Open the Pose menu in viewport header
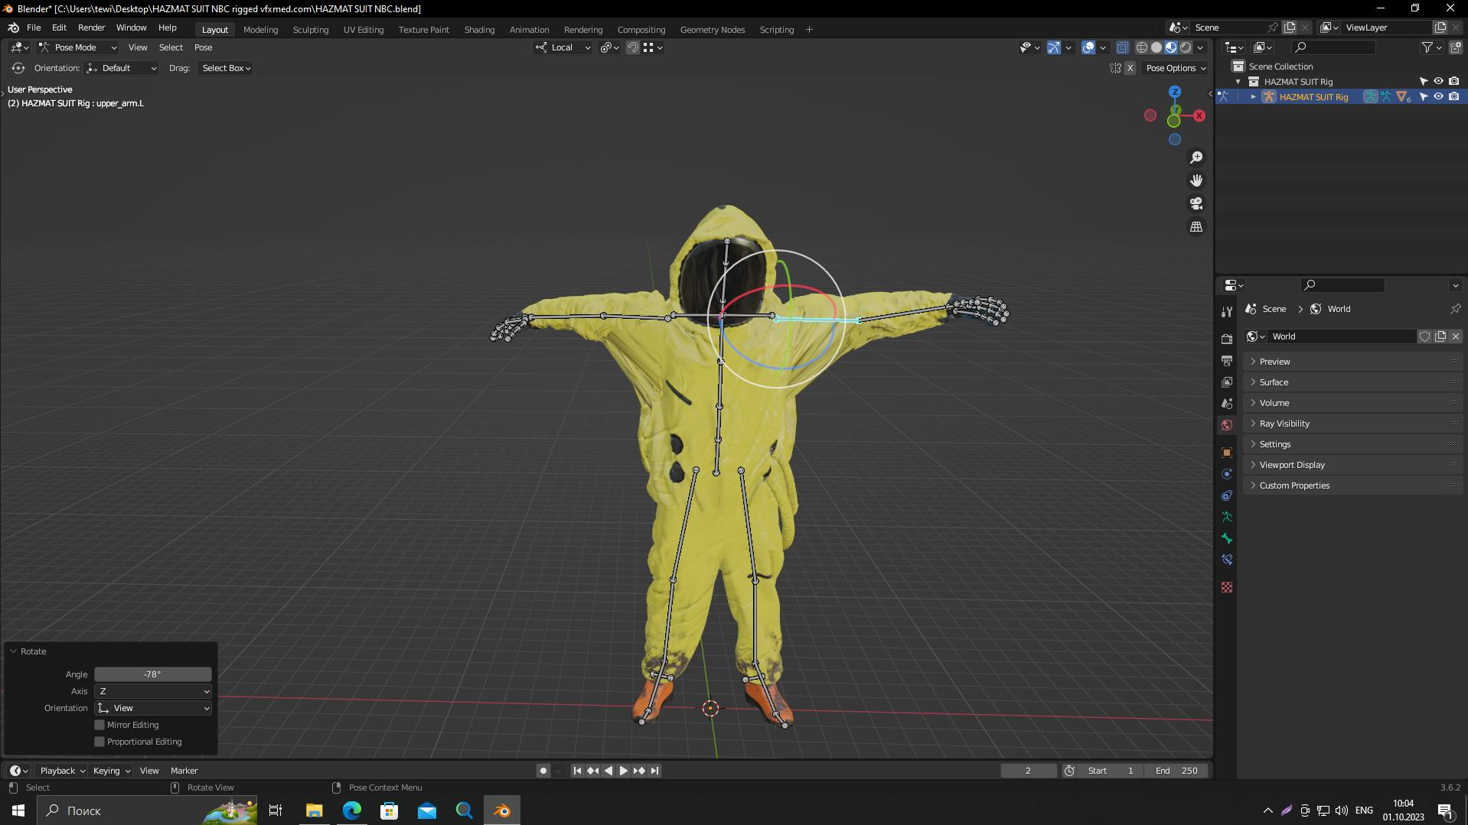The width and height of the screenshot is (1468, 825). (x=203, y=47)
